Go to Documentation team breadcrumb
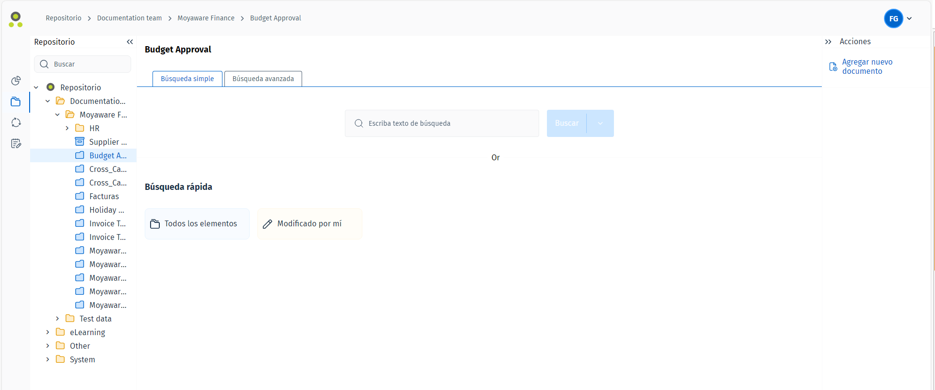Viewport: 935px width, 390px height. point(129,18)
